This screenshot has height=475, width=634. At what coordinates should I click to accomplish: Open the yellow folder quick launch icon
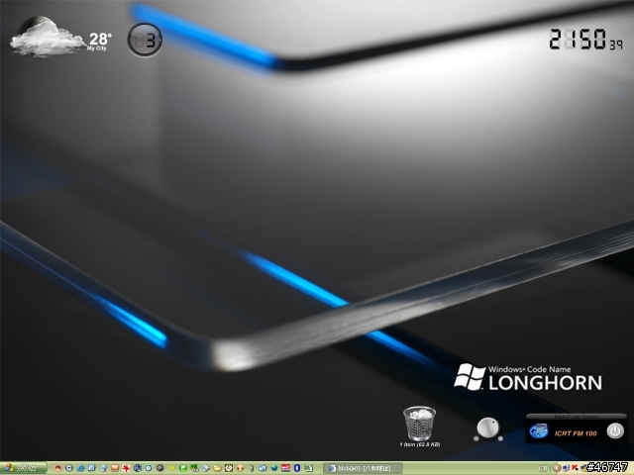(x=217, y=468)
